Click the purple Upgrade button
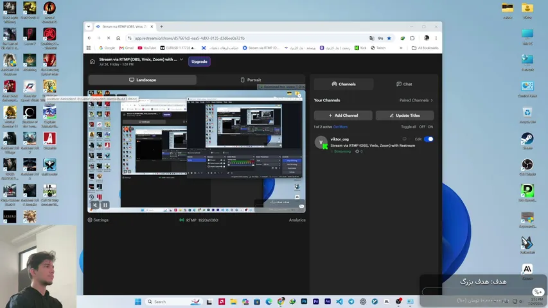 click(x=199, y=62)
